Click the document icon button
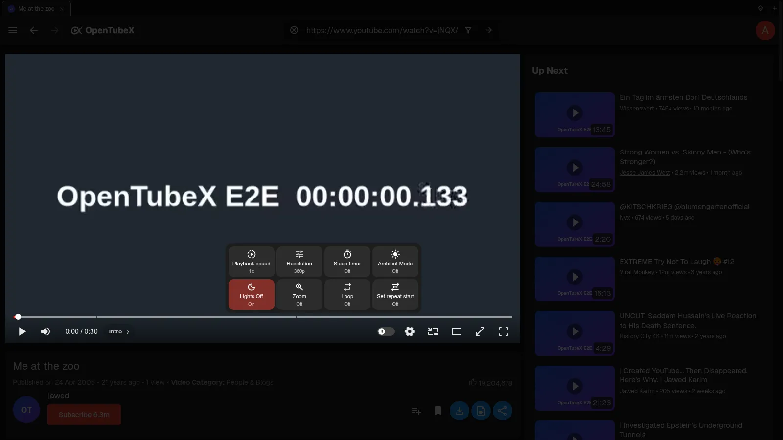The image size is (783, 440). click(x=481, y=411)
